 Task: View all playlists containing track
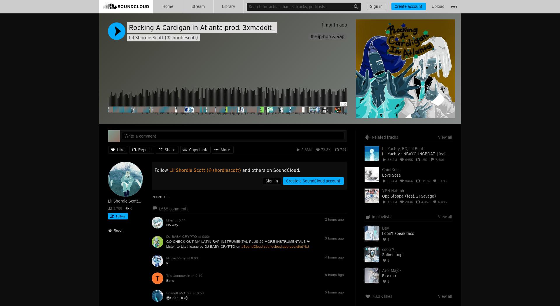point(445,217)
